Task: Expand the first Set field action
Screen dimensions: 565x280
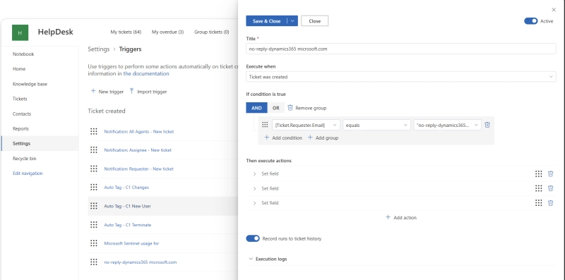Action: pos(254,174)
